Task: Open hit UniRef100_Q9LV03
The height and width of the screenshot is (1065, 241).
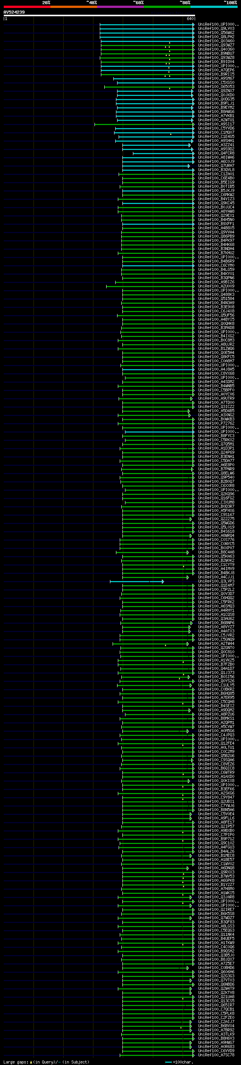Action: click(216, 29)
